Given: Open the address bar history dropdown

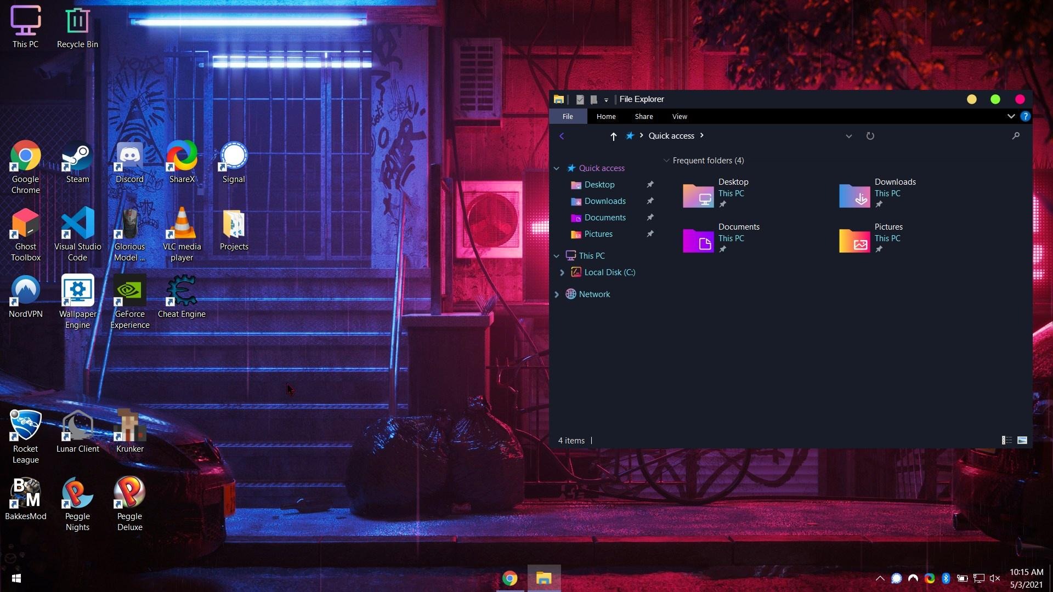Looking at the screenshot, I should [848, 136].
